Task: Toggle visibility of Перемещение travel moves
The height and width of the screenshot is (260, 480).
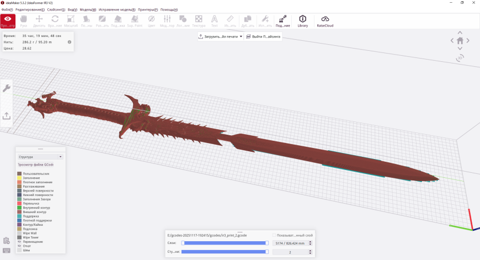Action: pyautogui.click(x=19, y=242)
